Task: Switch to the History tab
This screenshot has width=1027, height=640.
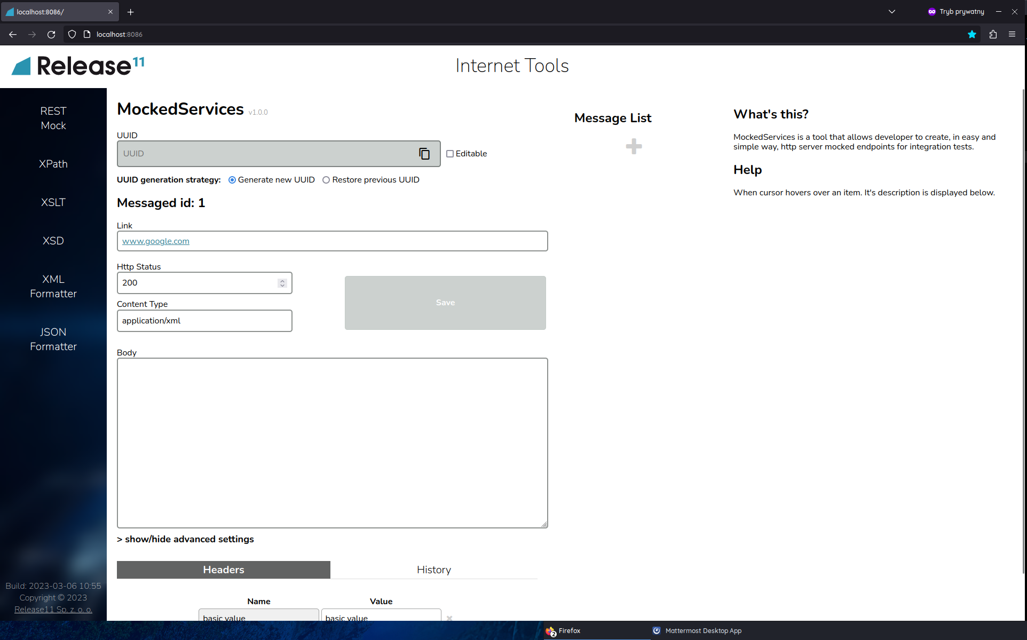Action: [x=433, y=570]
